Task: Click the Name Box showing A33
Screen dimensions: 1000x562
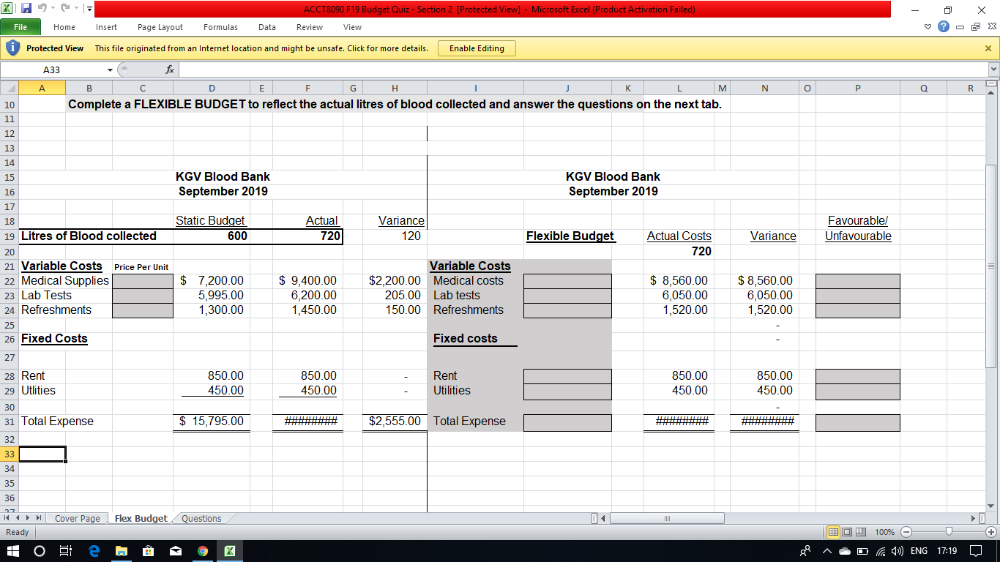Action: [52, 70]
